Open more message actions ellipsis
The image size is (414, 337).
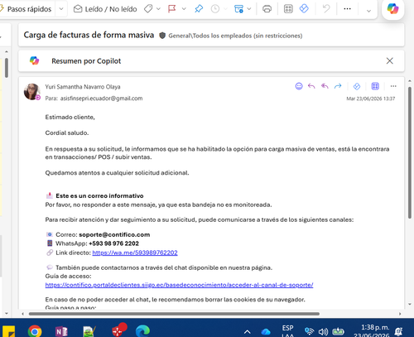click(393, 86)
